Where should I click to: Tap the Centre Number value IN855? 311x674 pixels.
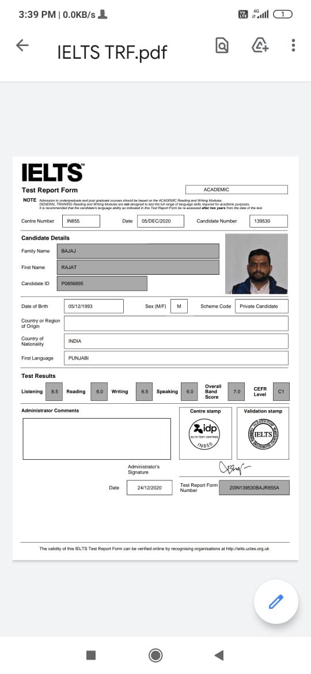tap(81, 221)
